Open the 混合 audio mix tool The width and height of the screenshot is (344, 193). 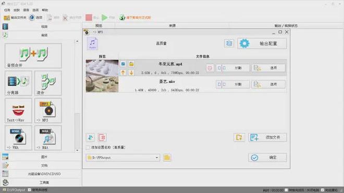click(48, 83)
